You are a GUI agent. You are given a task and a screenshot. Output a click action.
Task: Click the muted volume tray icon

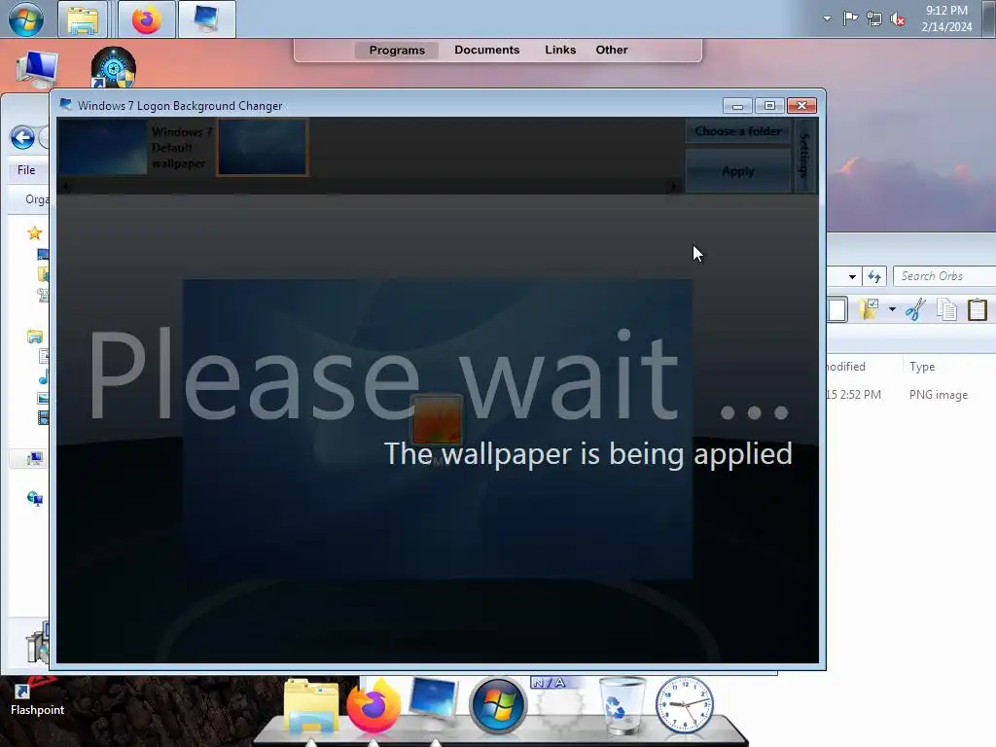pos(898,19)
